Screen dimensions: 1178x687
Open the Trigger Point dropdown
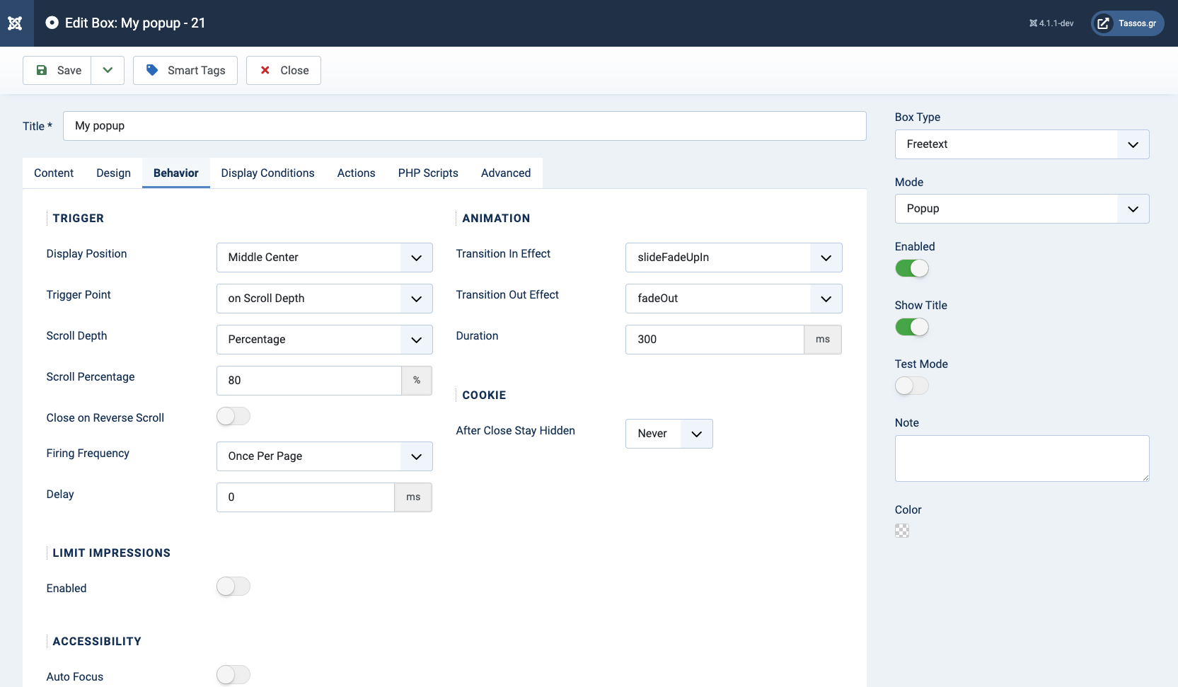pos(325,299)
